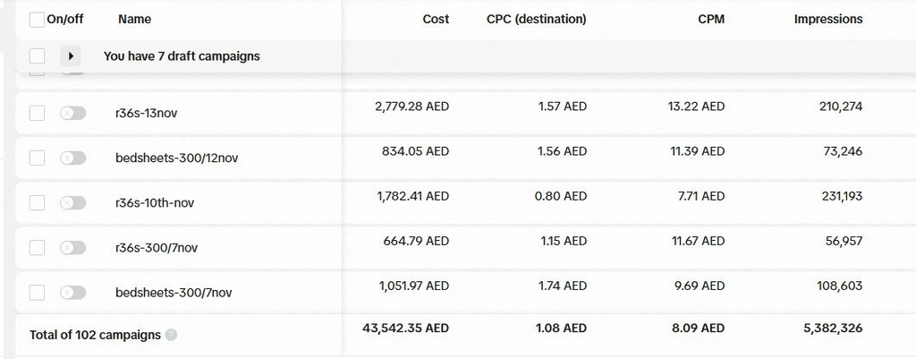916x359 pixels.
Task: Select checkbox for r36s-10th-nov row
Action: (37, 202)
